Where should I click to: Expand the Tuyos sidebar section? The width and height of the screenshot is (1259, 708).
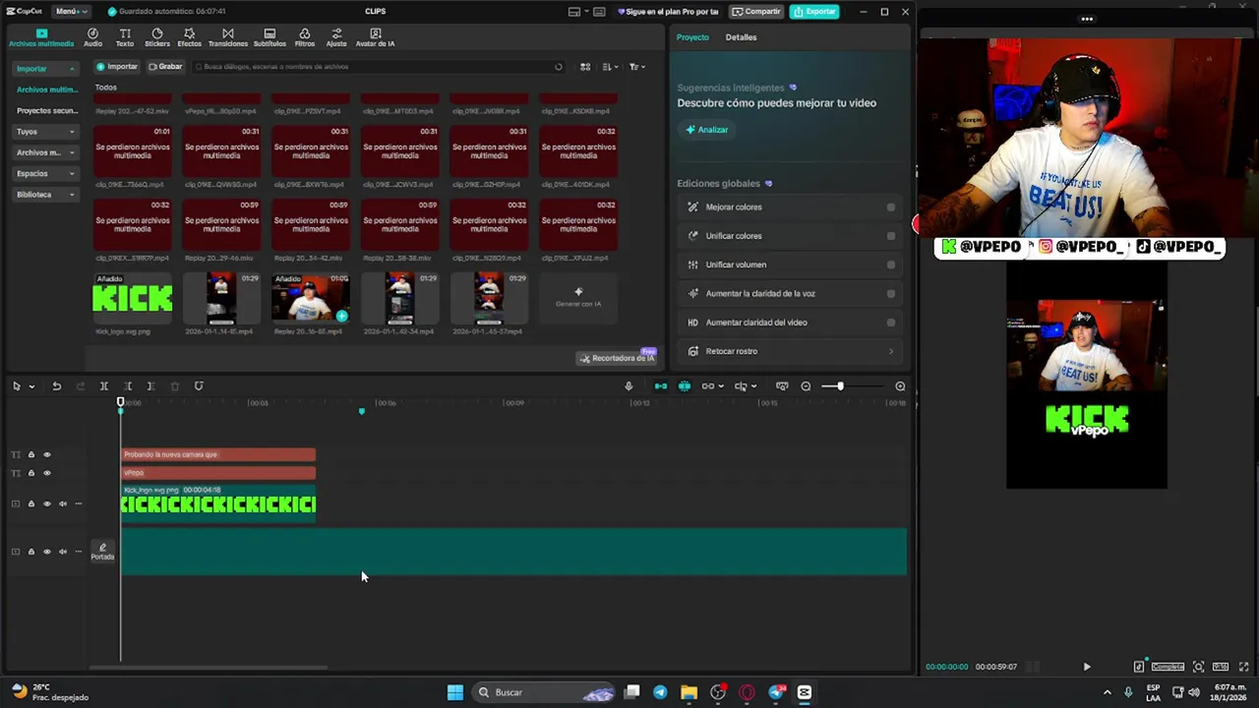[x=72, y=132]
